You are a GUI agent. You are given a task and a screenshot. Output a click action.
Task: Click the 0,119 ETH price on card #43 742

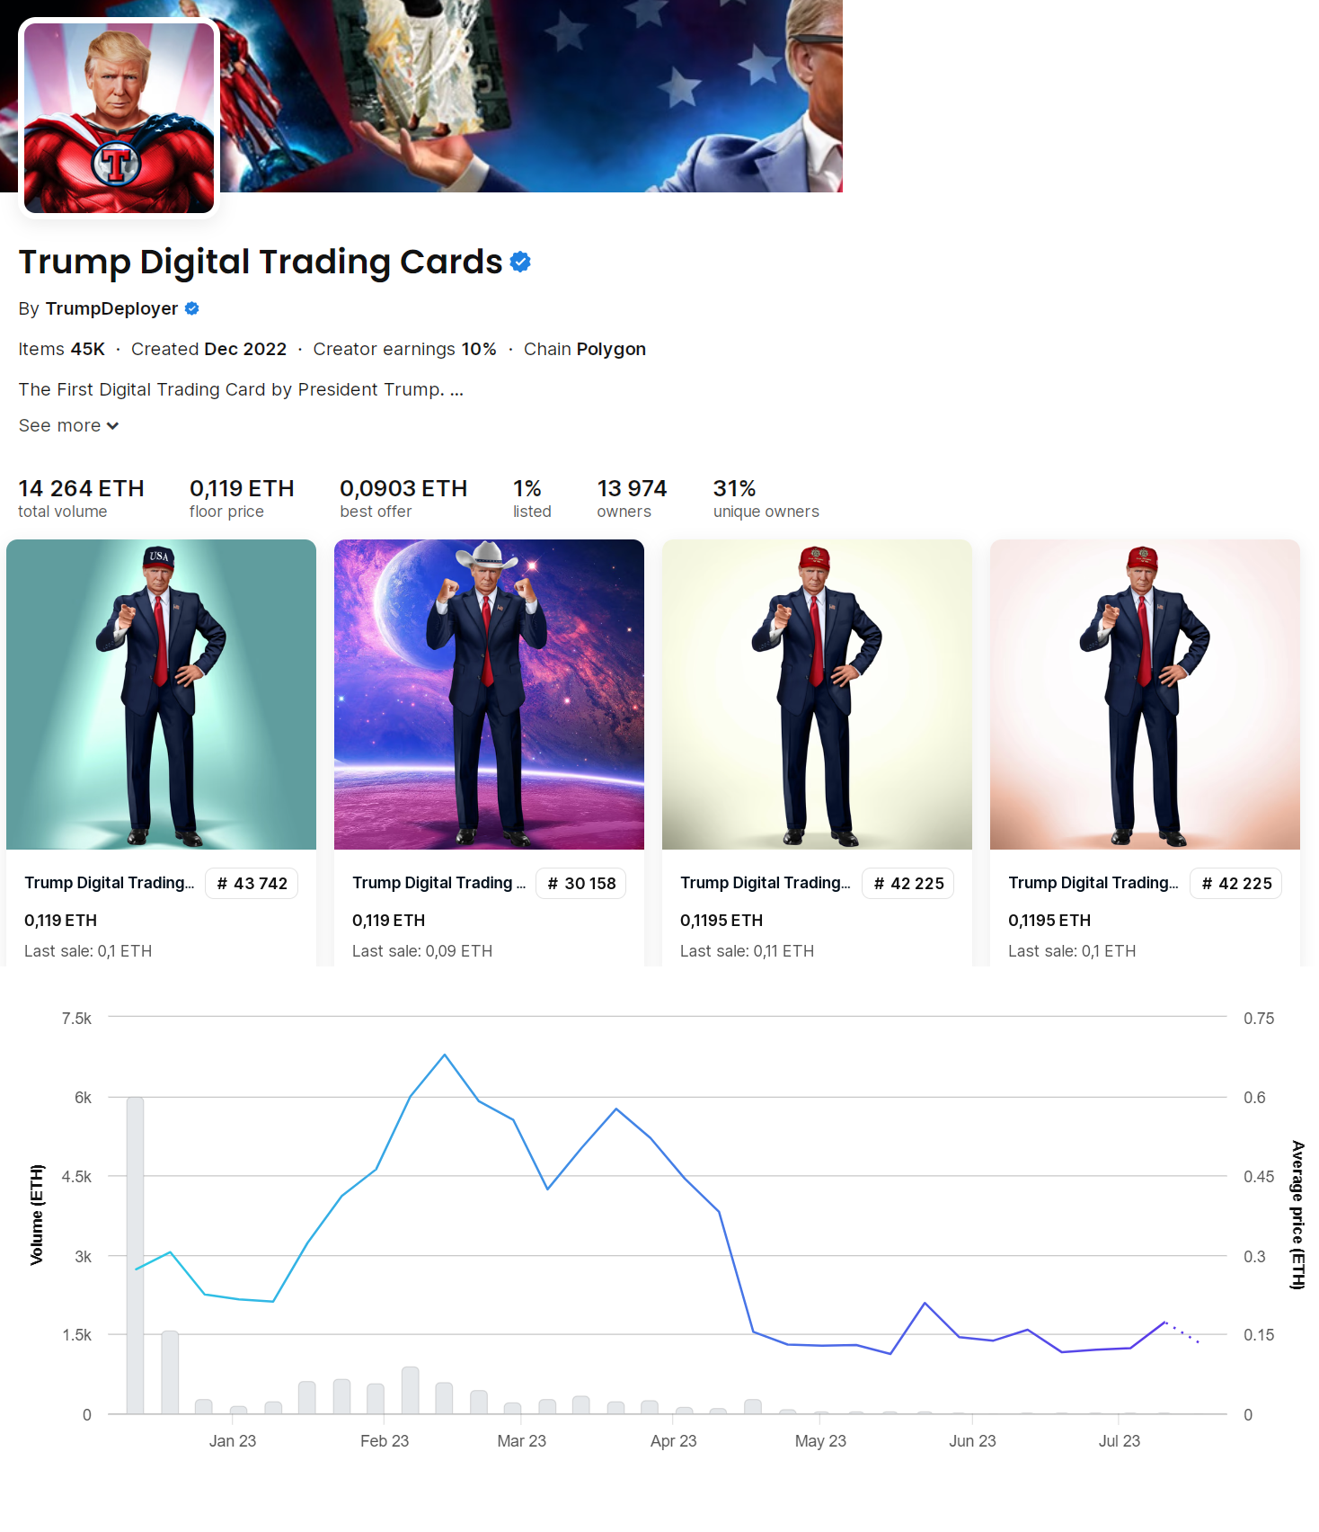[60, 921]
